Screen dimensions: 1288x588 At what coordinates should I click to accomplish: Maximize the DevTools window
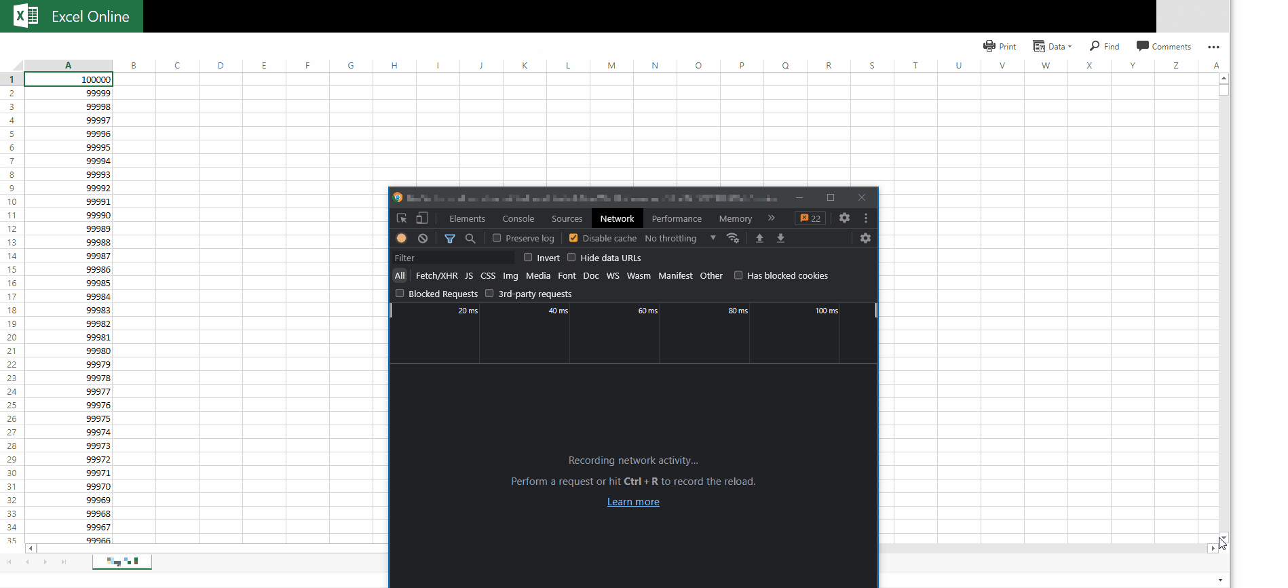pos(831,197)
